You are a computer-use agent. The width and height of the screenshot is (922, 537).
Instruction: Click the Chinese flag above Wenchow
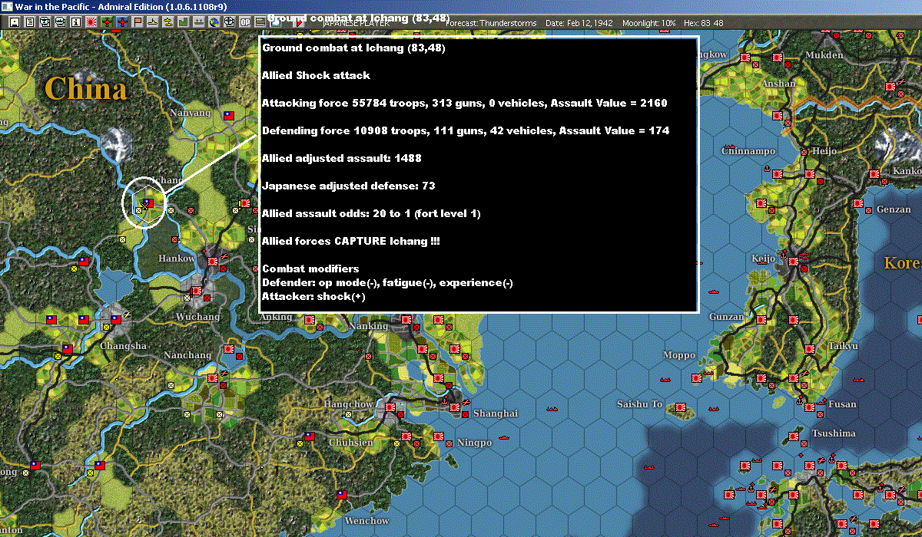coord(342,495)
